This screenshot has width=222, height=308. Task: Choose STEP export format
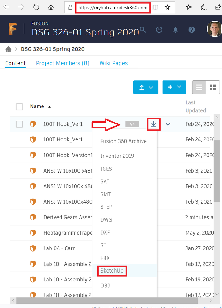[x=106, y=207]
